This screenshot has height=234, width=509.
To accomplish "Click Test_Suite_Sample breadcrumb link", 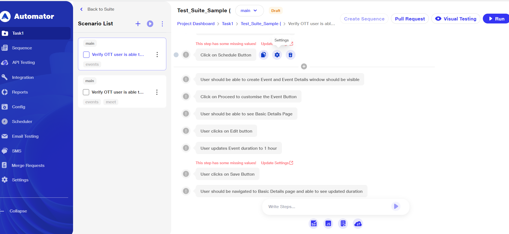I will [261, 24].
